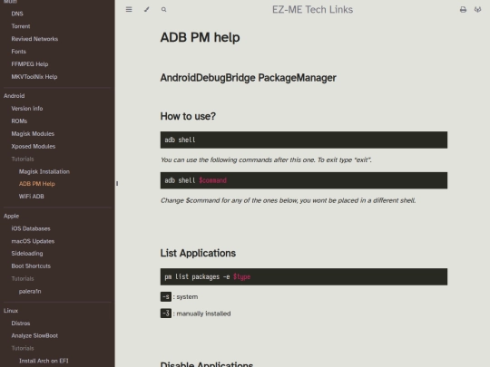Click the How to use? heading
Viewport: 490px width, 367px height.
(x=188, y=116)
